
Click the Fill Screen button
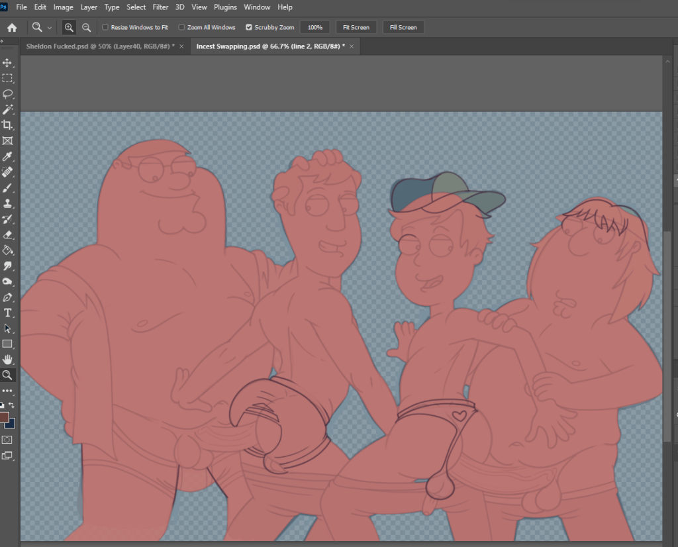(403, 27)
